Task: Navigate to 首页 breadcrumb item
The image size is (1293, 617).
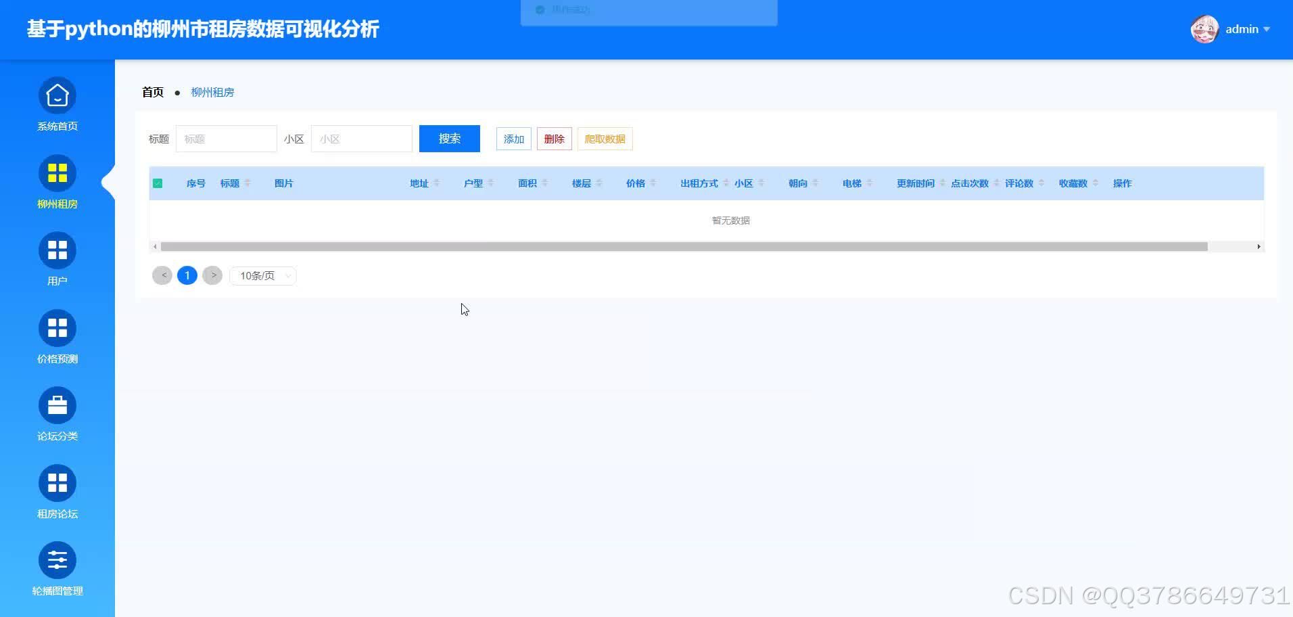Action: [x=152, y=92]
